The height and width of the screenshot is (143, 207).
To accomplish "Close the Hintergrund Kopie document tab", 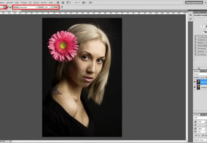I will (20, 11).
